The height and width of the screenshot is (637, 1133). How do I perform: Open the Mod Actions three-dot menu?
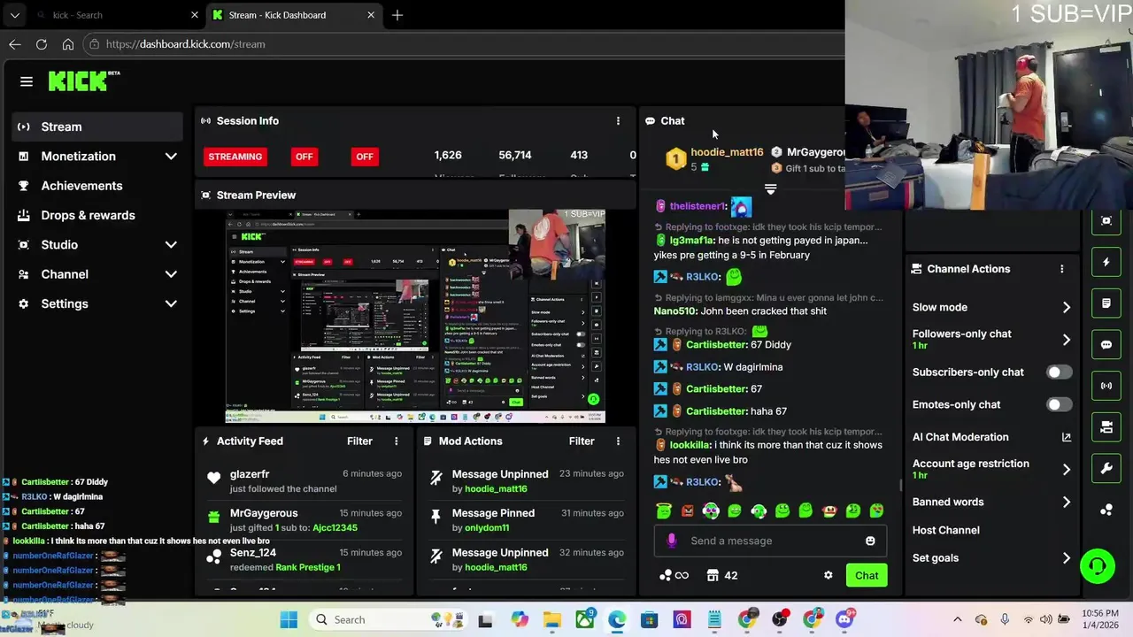[x=618, y=441]
